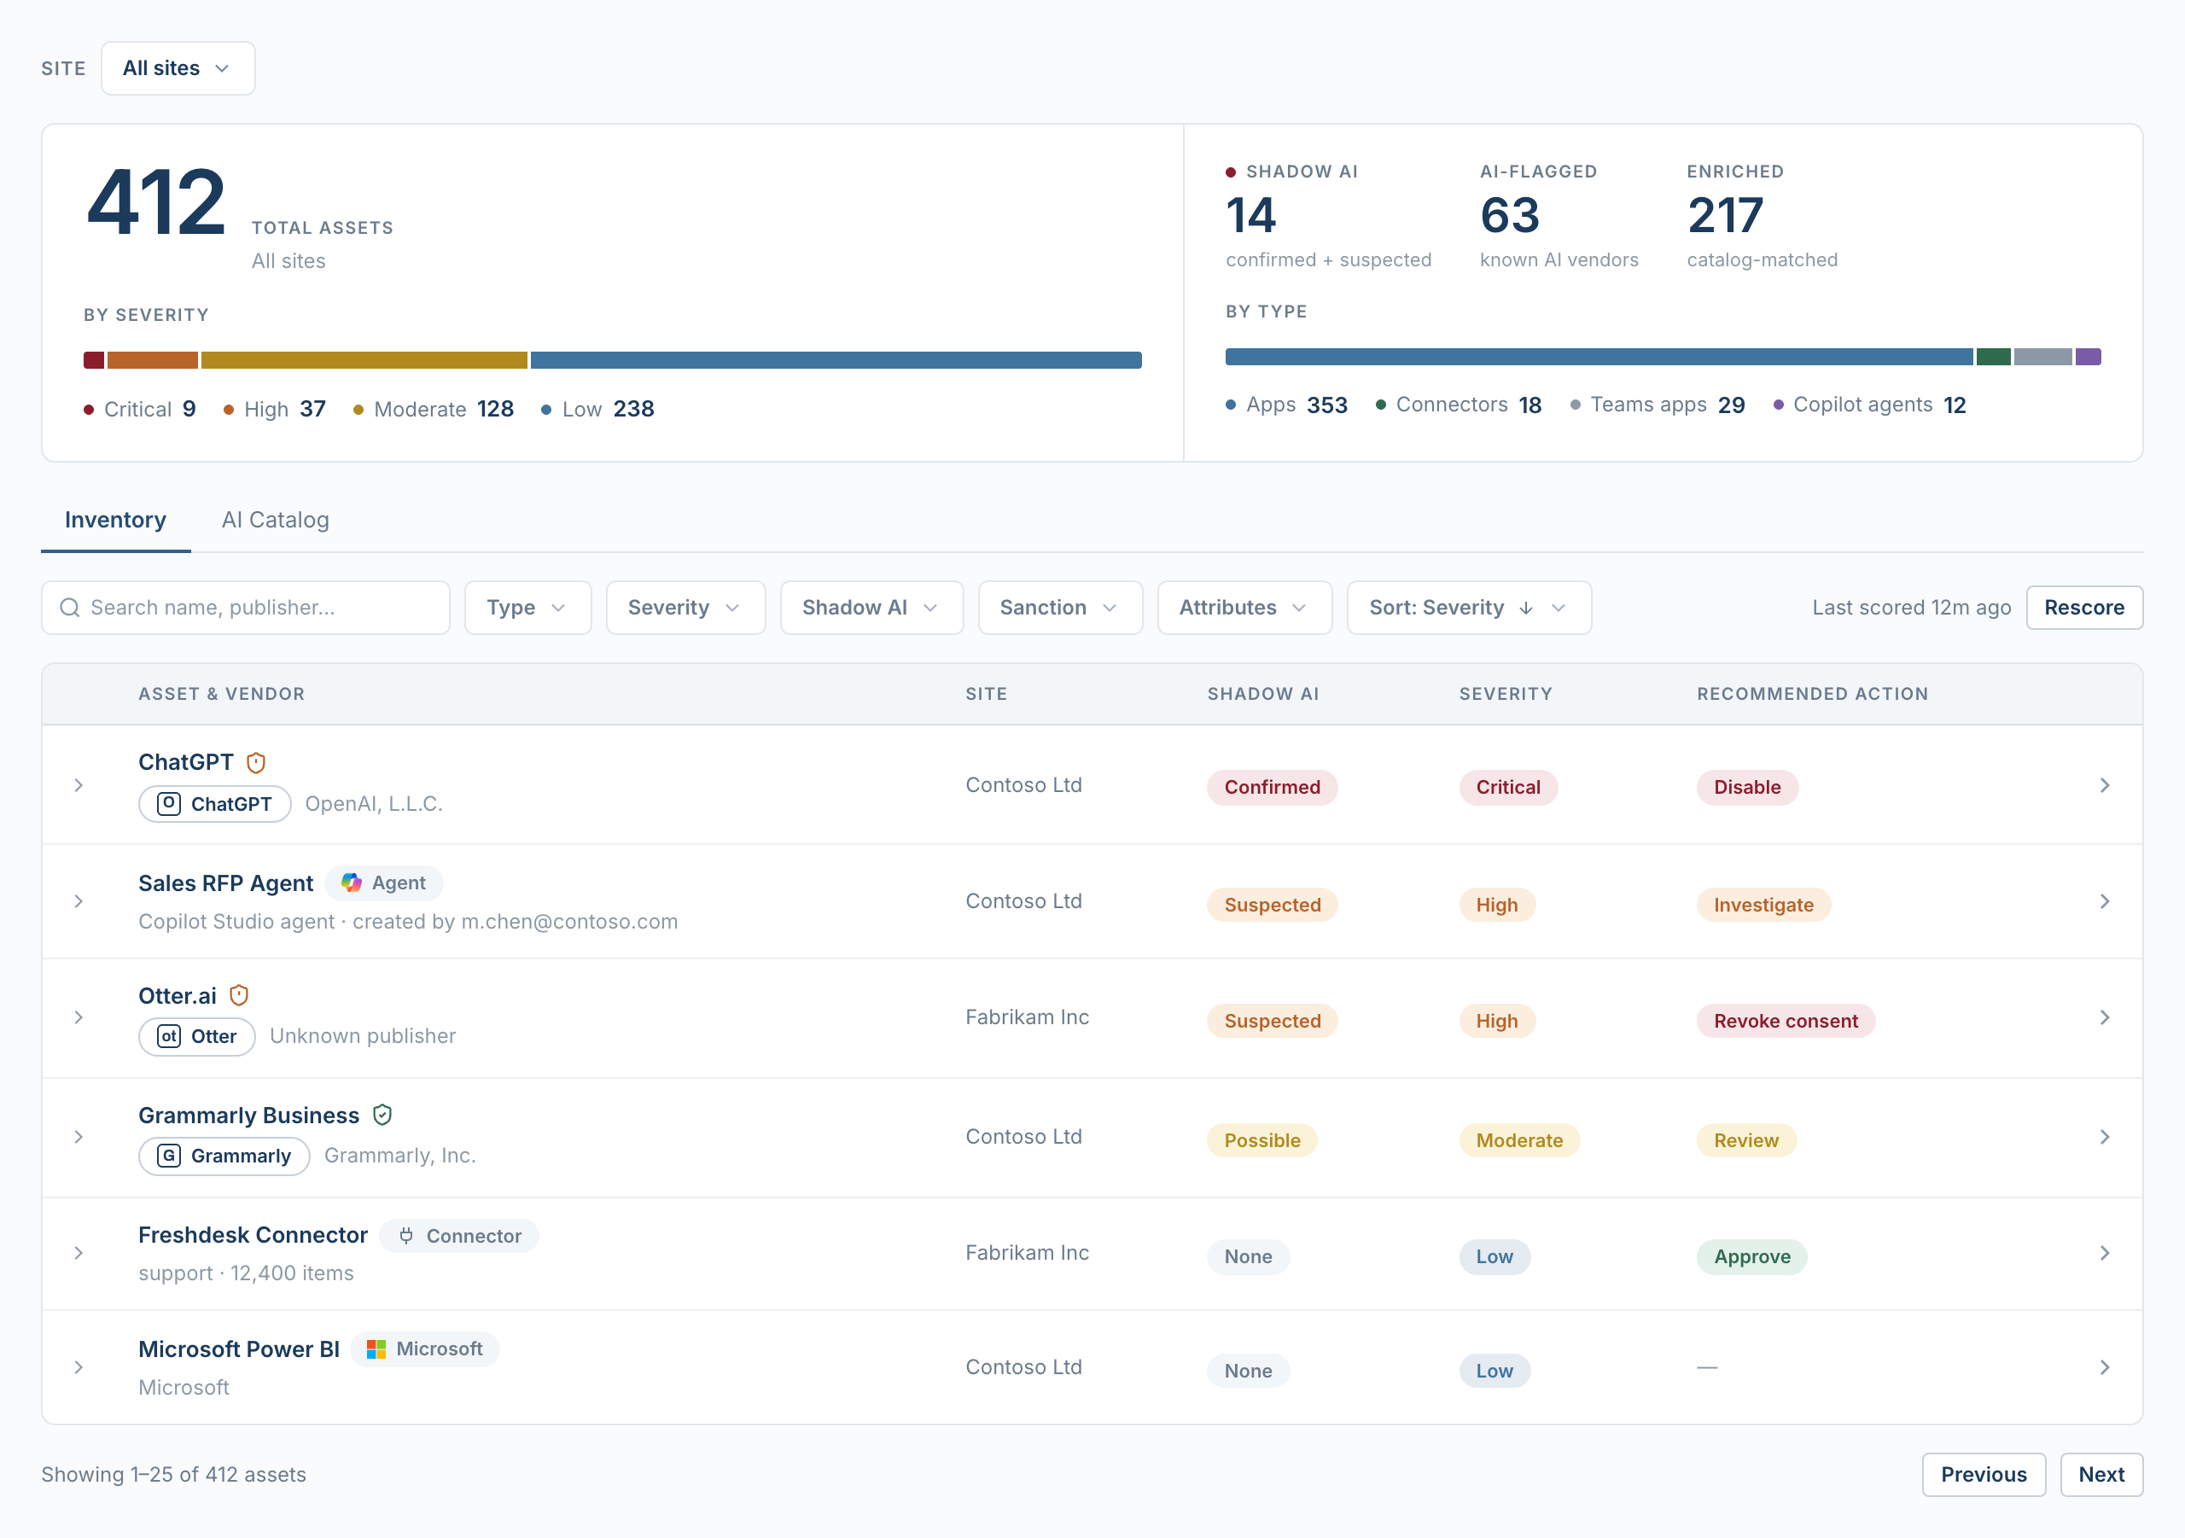Viewport: 2185px width, 1538px height.
Task: Open the Sanction filter dropdown
Action: (x=1060, y=607)
